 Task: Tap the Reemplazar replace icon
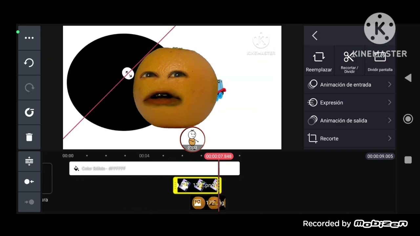click(319, 57)
